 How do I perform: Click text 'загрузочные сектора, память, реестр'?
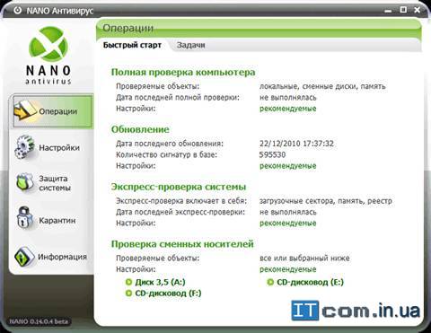[326, 201]
